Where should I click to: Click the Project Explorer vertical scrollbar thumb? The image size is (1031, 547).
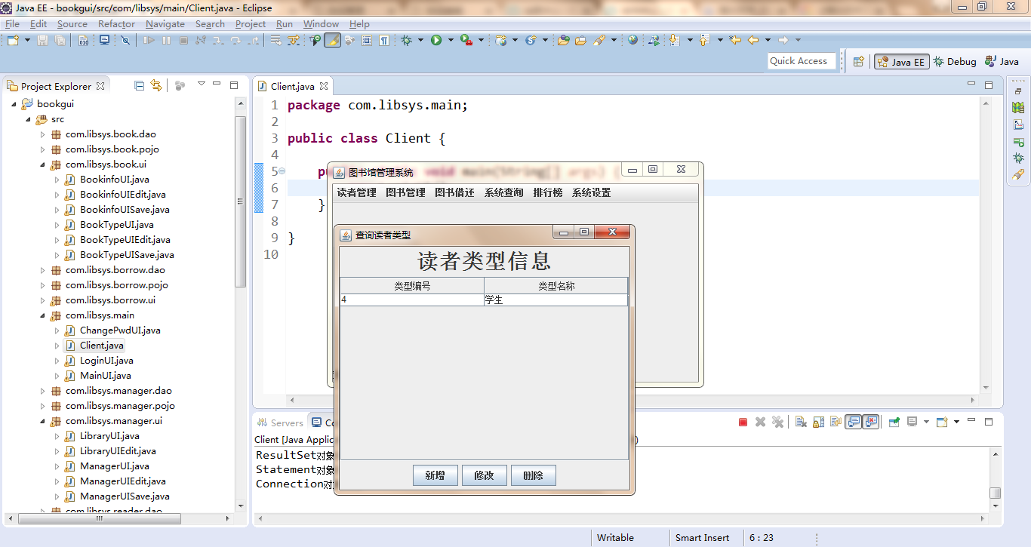(x=240, y=201)
